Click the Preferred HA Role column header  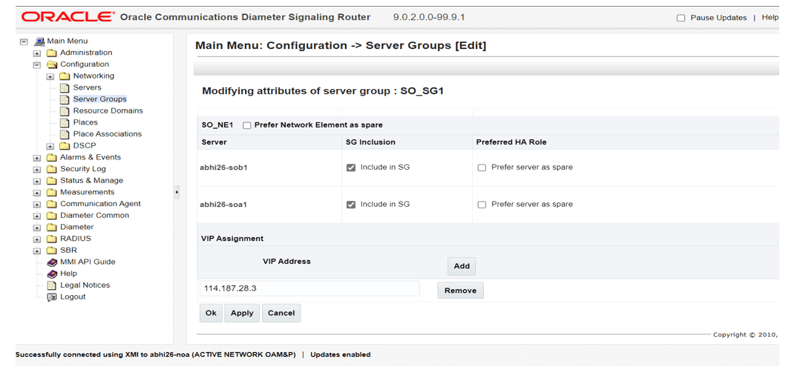(511, 142)
